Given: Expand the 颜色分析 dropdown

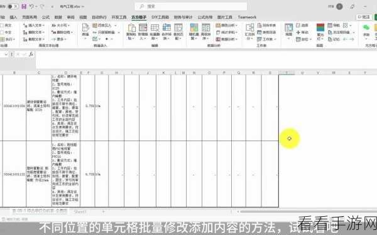Looking at the screenshot, I should click(226, 25).
